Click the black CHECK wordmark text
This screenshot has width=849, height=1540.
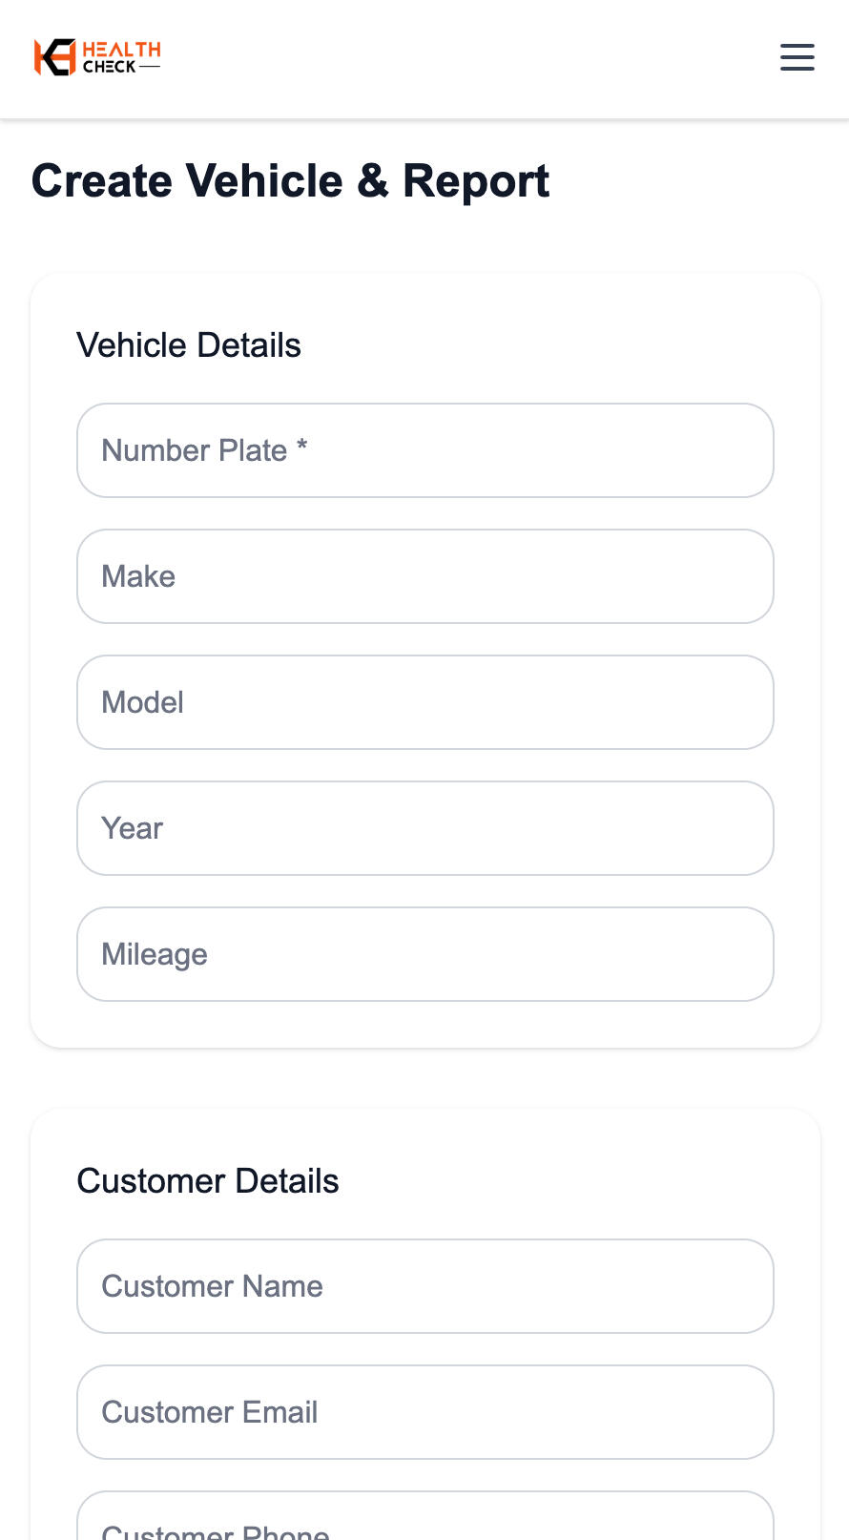click(x=109, y=67)
